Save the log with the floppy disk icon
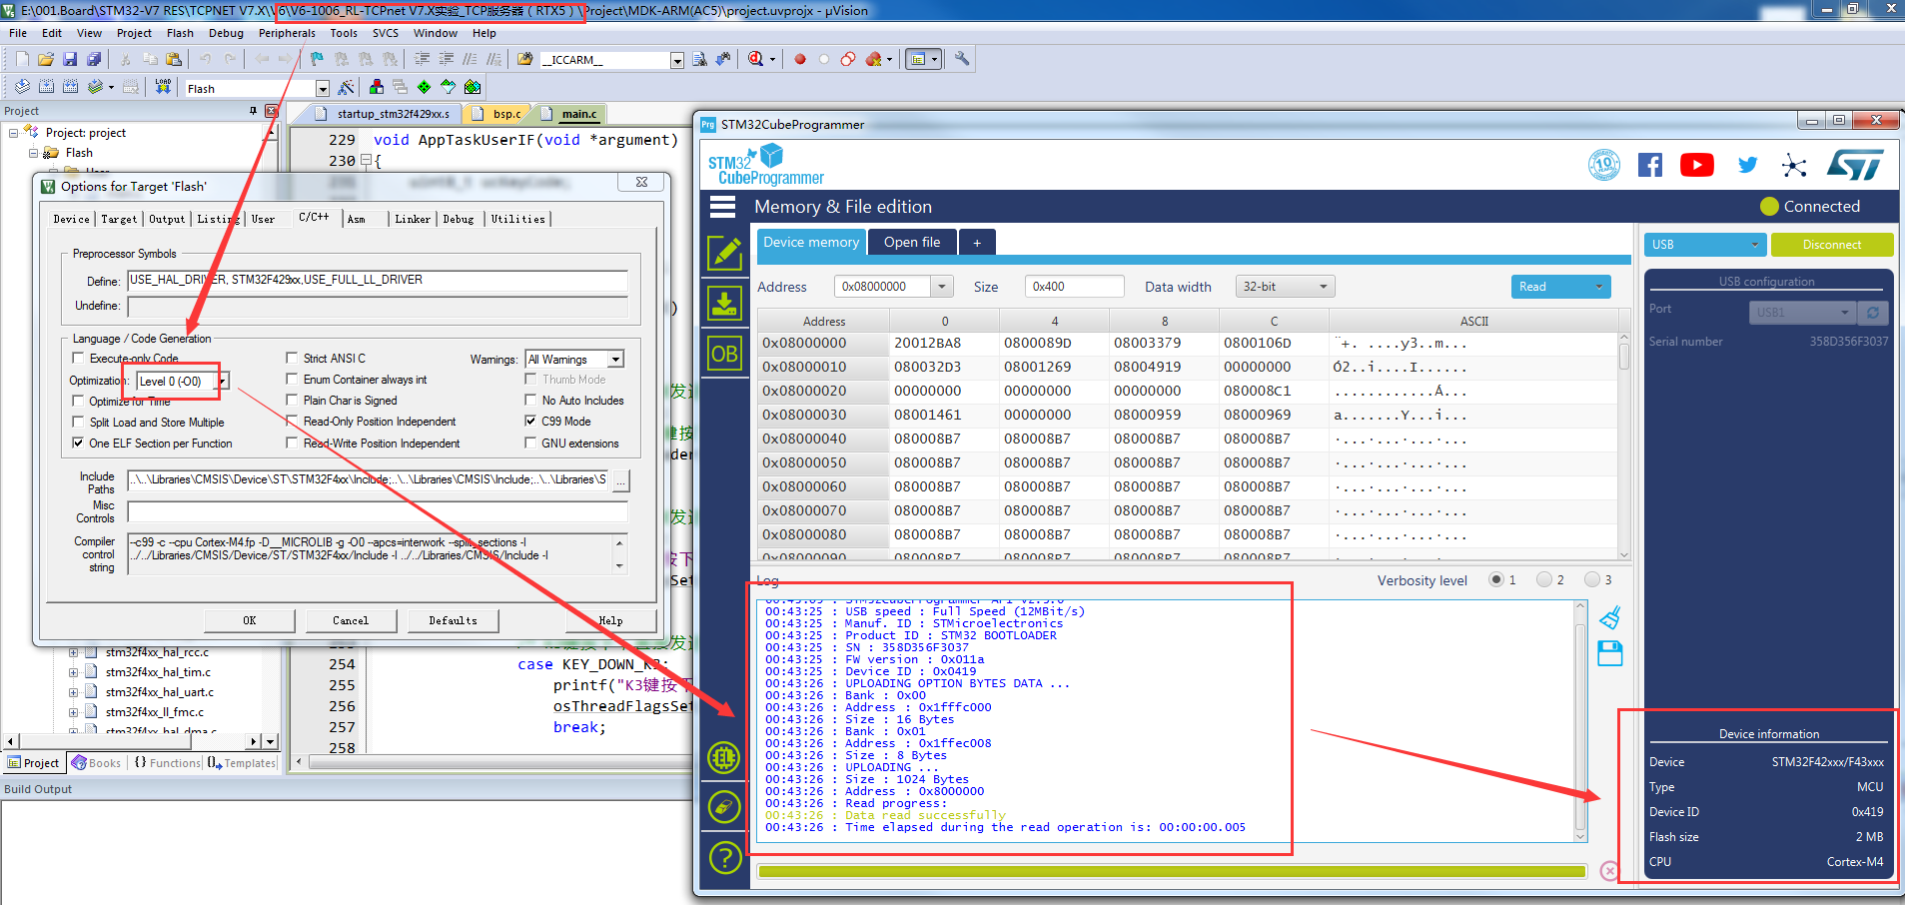 [1610, 654]
